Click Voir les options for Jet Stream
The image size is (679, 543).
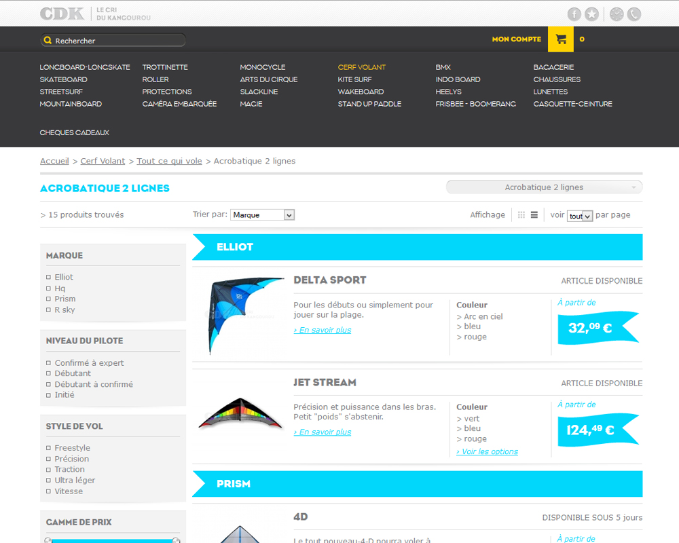pos(487,451)
